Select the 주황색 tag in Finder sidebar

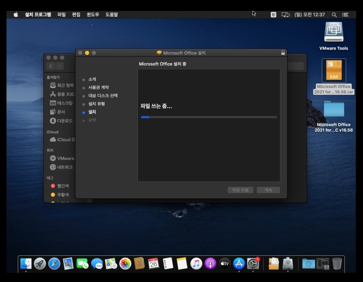(60, 194)
